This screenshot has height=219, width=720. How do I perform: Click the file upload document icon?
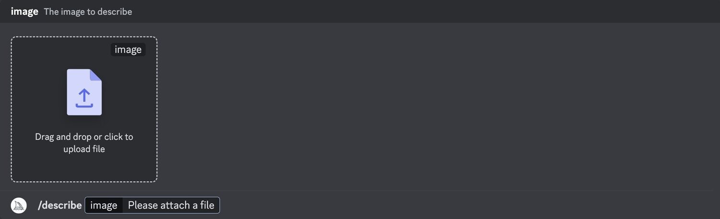pos(84,92)
